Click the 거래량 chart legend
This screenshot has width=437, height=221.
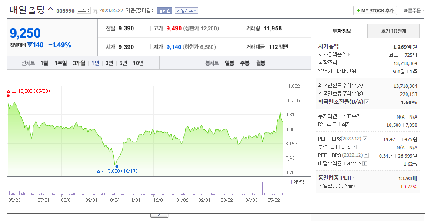297,182
